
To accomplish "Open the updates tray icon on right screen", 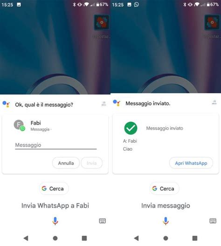I will click(x=214, y=102).
